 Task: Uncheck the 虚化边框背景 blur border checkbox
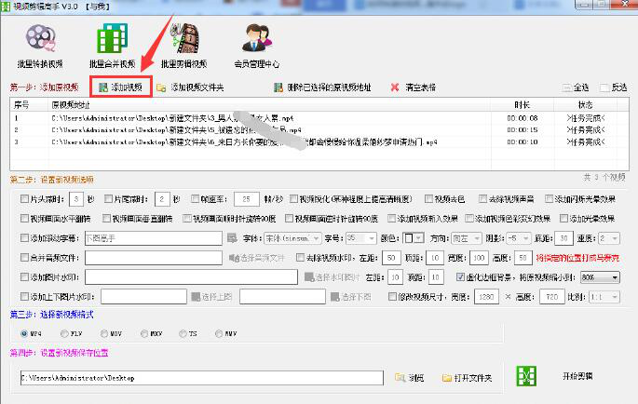tap(460, 277)
